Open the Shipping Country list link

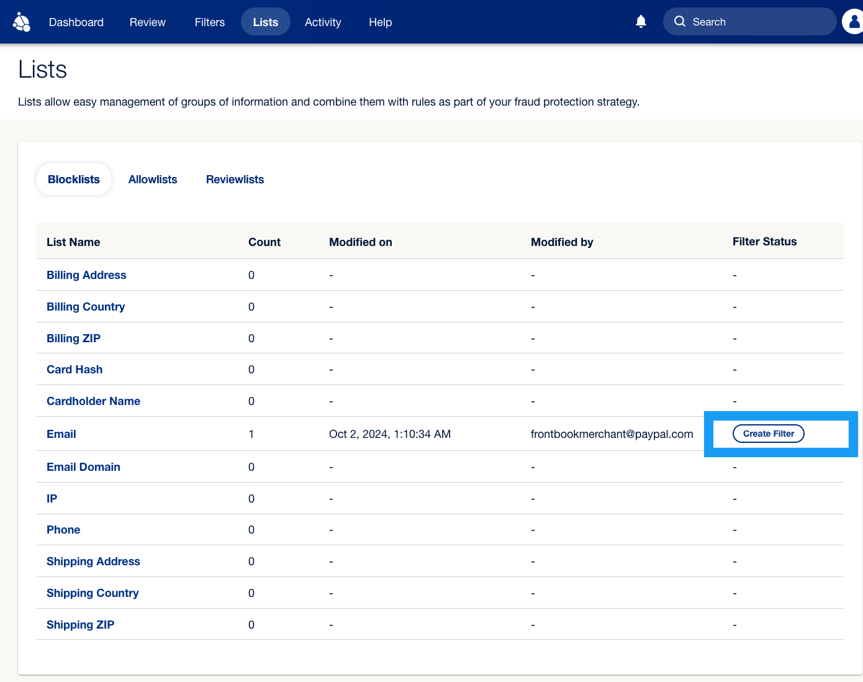(93, 593)
